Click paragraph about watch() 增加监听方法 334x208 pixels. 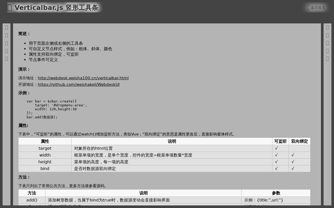[x=127, y=134]
